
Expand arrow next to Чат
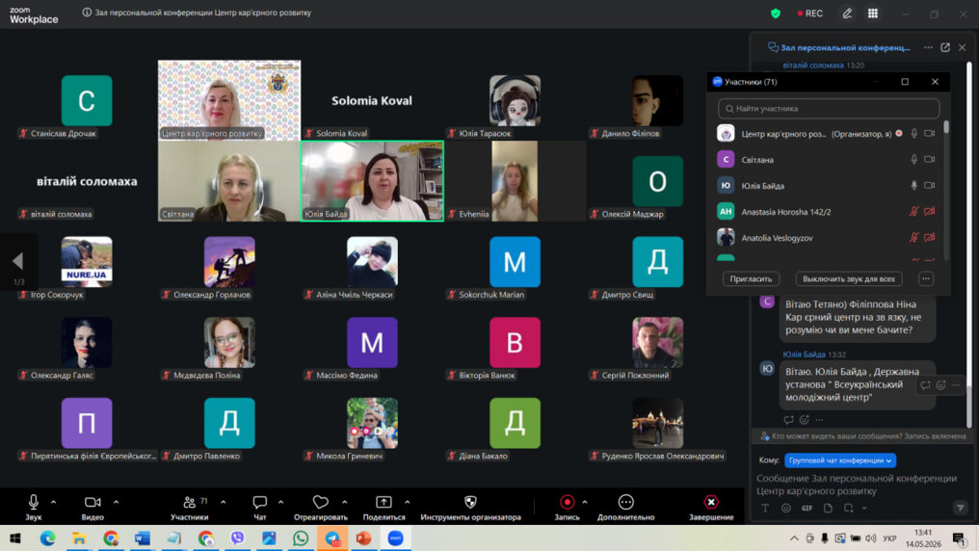[x=281, y=502]
